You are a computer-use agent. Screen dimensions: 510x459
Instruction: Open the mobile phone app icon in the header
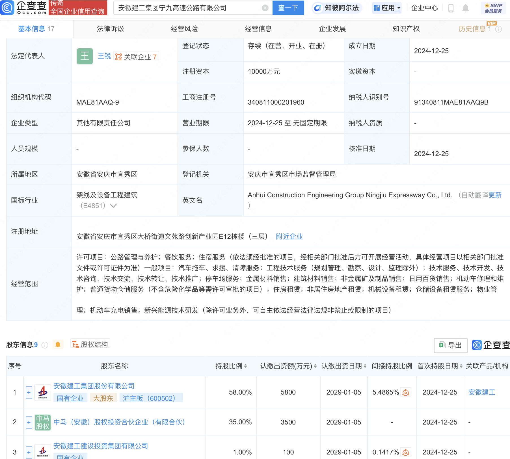click(451, 8)
